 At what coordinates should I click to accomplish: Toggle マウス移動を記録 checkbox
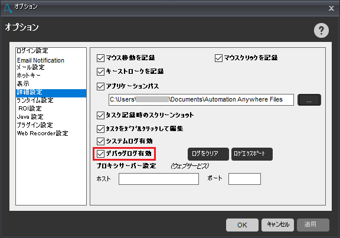pyautogui.click(x=100, y=58)
